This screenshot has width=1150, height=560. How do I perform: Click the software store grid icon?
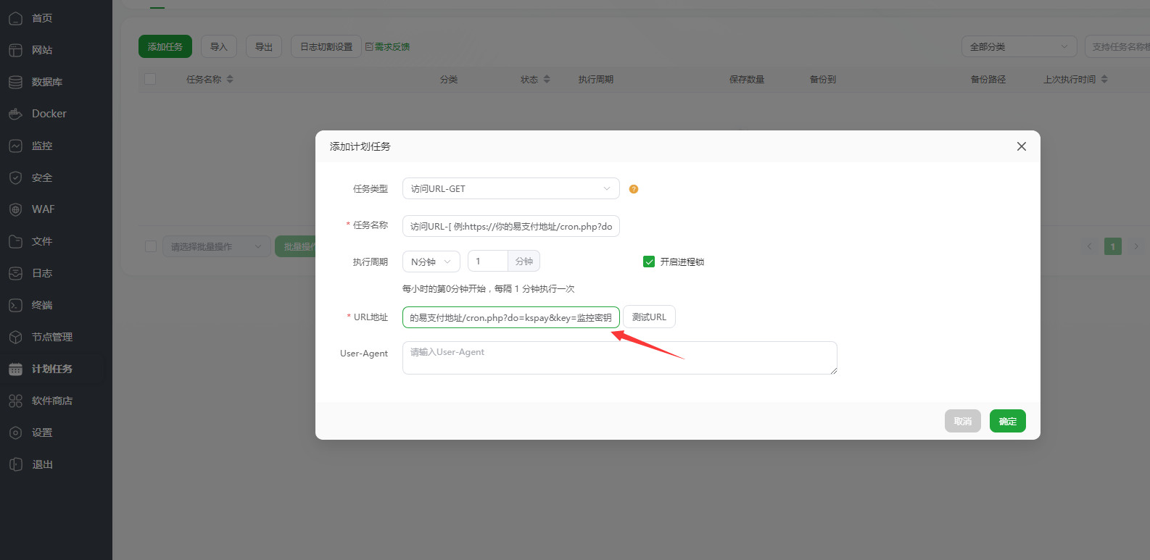click(x=15, y=401)
